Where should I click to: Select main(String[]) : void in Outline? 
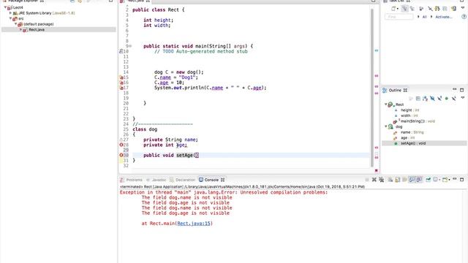(418, 121)
